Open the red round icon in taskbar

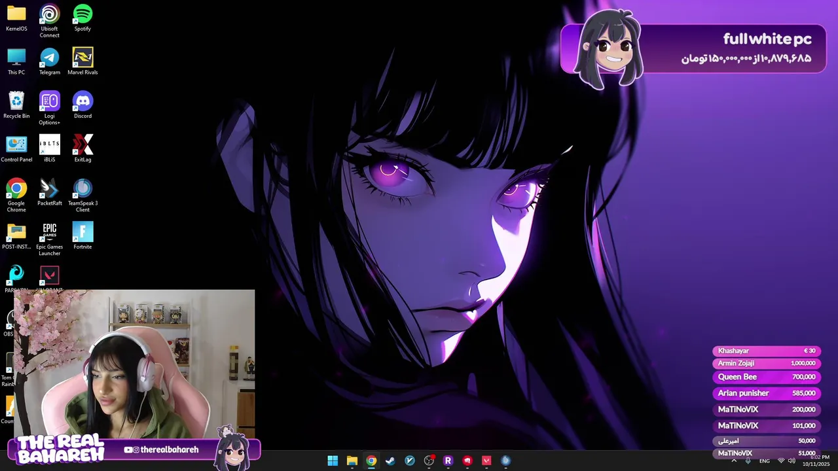(x=467, y=461)
